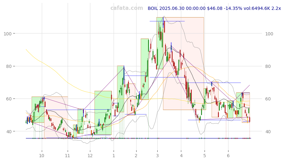This screenshot has width=284, height=161.
Task: Click month label 3 on the x-axis
Action: [x=157, y=156]
